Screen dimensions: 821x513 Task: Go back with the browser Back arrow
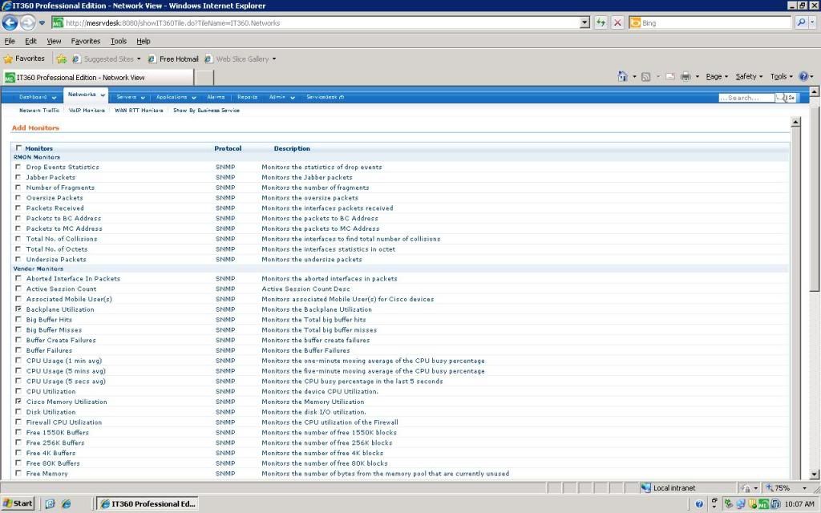pos(10,22)
